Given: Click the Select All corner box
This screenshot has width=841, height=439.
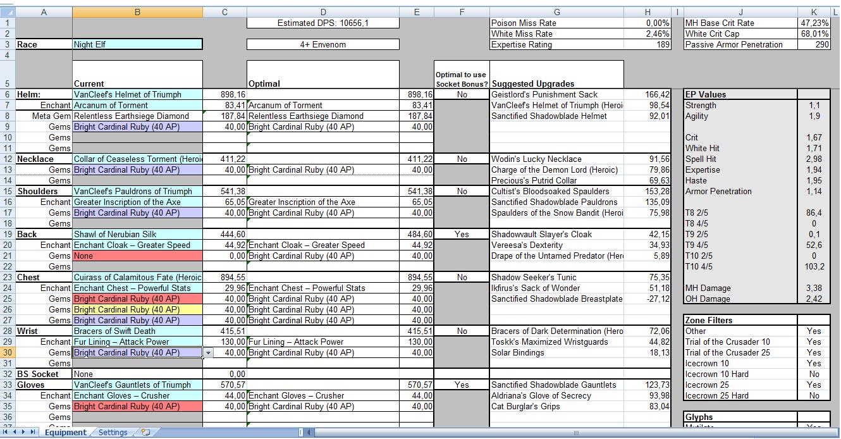Looking at the screenshot, I should click(x=7, y=12).
